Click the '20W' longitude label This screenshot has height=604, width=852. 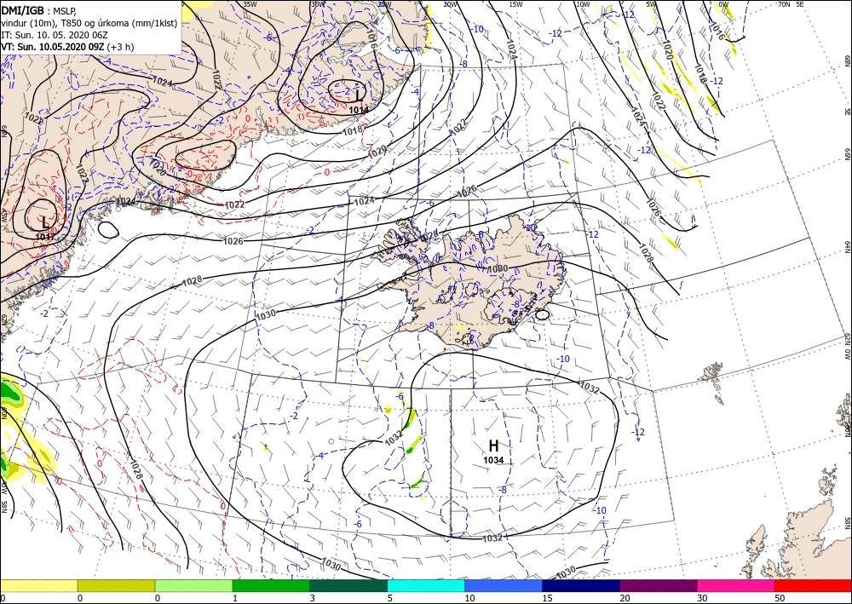(449, 4)
